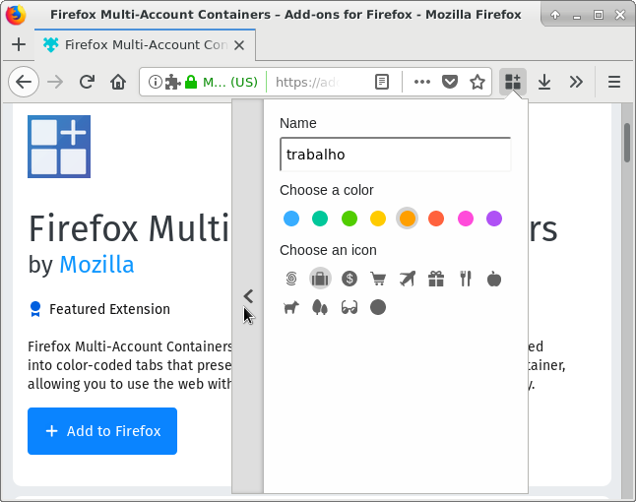Open a new tab with plus button
The image size is (636, 502).
click(x=19, y=44)
